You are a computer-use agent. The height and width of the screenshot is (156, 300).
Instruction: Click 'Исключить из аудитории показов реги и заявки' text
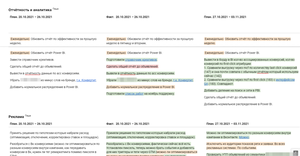pyautogui.click(x=240, y=144)
